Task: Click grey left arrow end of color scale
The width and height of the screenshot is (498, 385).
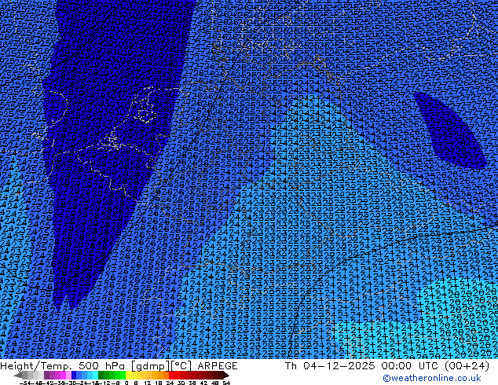Action: click(x=18, y=376)
